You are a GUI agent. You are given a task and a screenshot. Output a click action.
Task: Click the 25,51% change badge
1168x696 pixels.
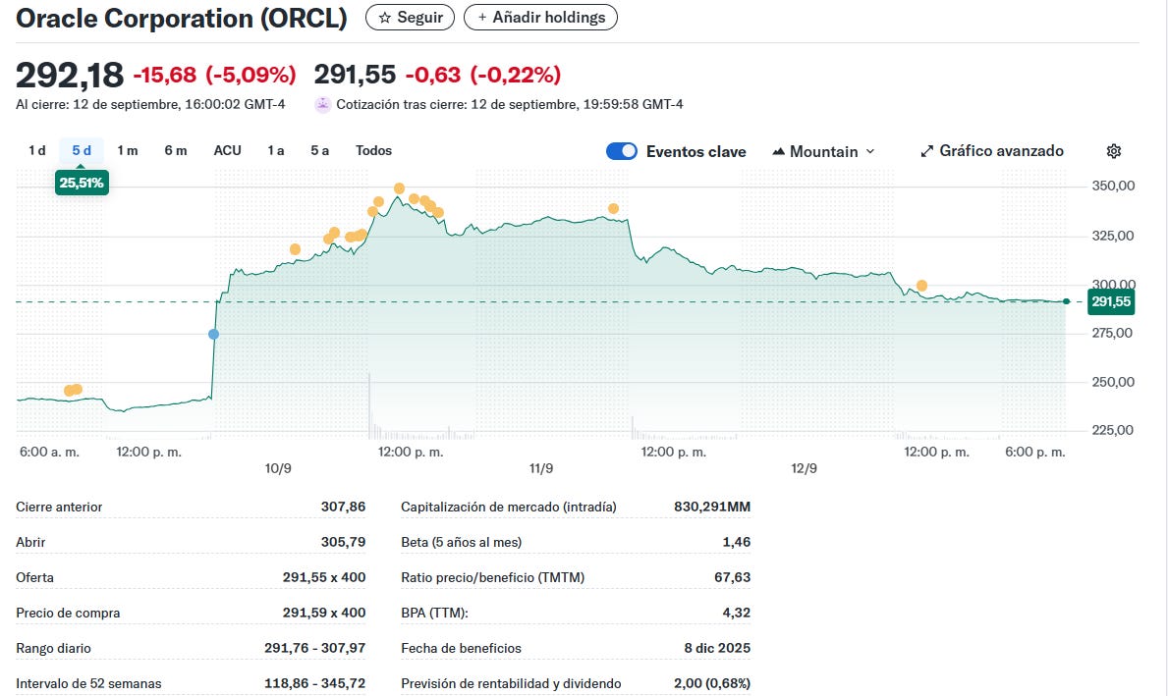[x=82, y=183]
